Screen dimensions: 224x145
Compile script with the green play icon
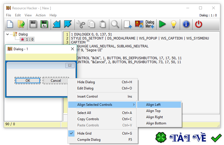tap(162, 24)
